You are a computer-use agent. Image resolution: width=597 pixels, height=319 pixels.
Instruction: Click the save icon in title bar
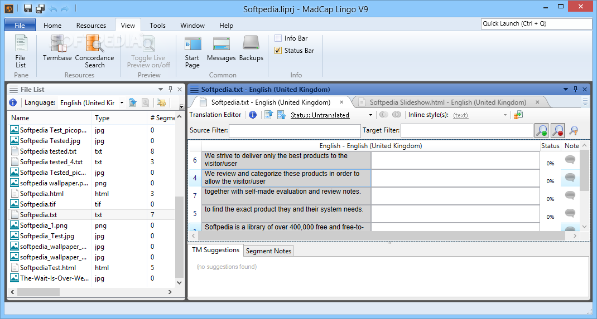28,8
